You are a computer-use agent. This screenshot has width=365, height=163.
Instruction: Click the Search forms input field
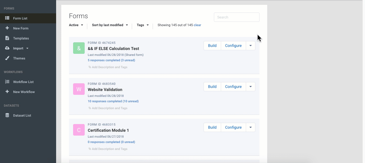(237, 17)
